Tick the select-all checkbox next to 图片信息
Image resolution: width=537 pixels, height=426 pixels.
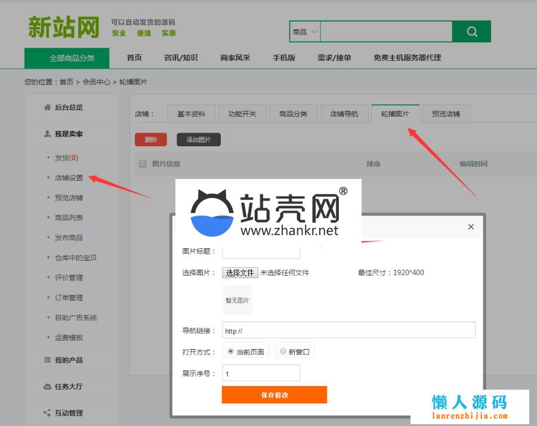pyautogui.click(x=143, y=163)
